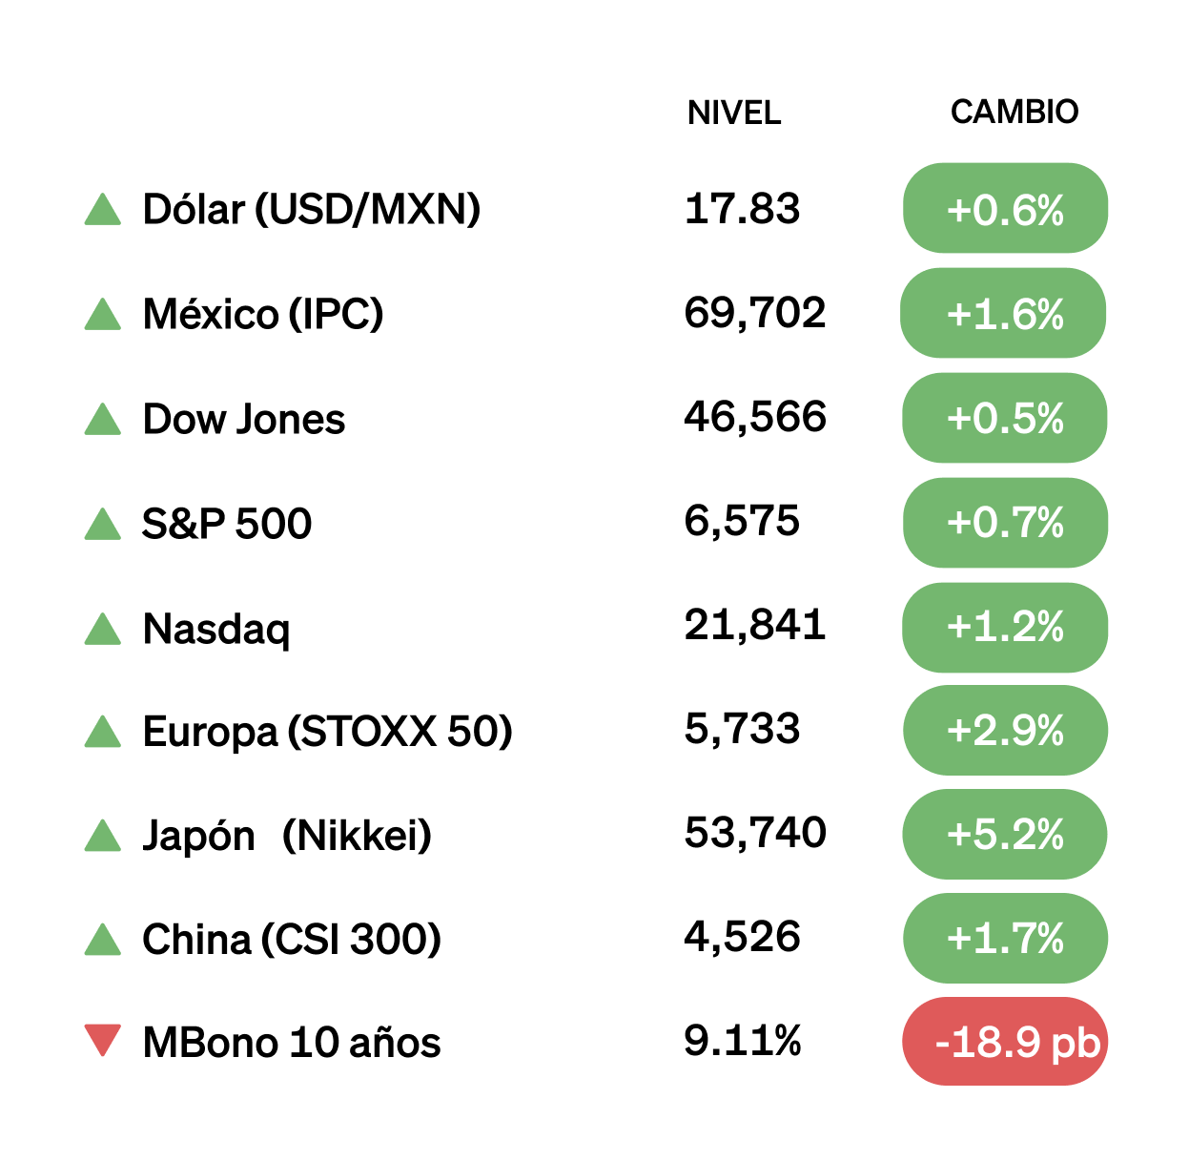Click the S&P 500 level 6,575

click(742, 521)
